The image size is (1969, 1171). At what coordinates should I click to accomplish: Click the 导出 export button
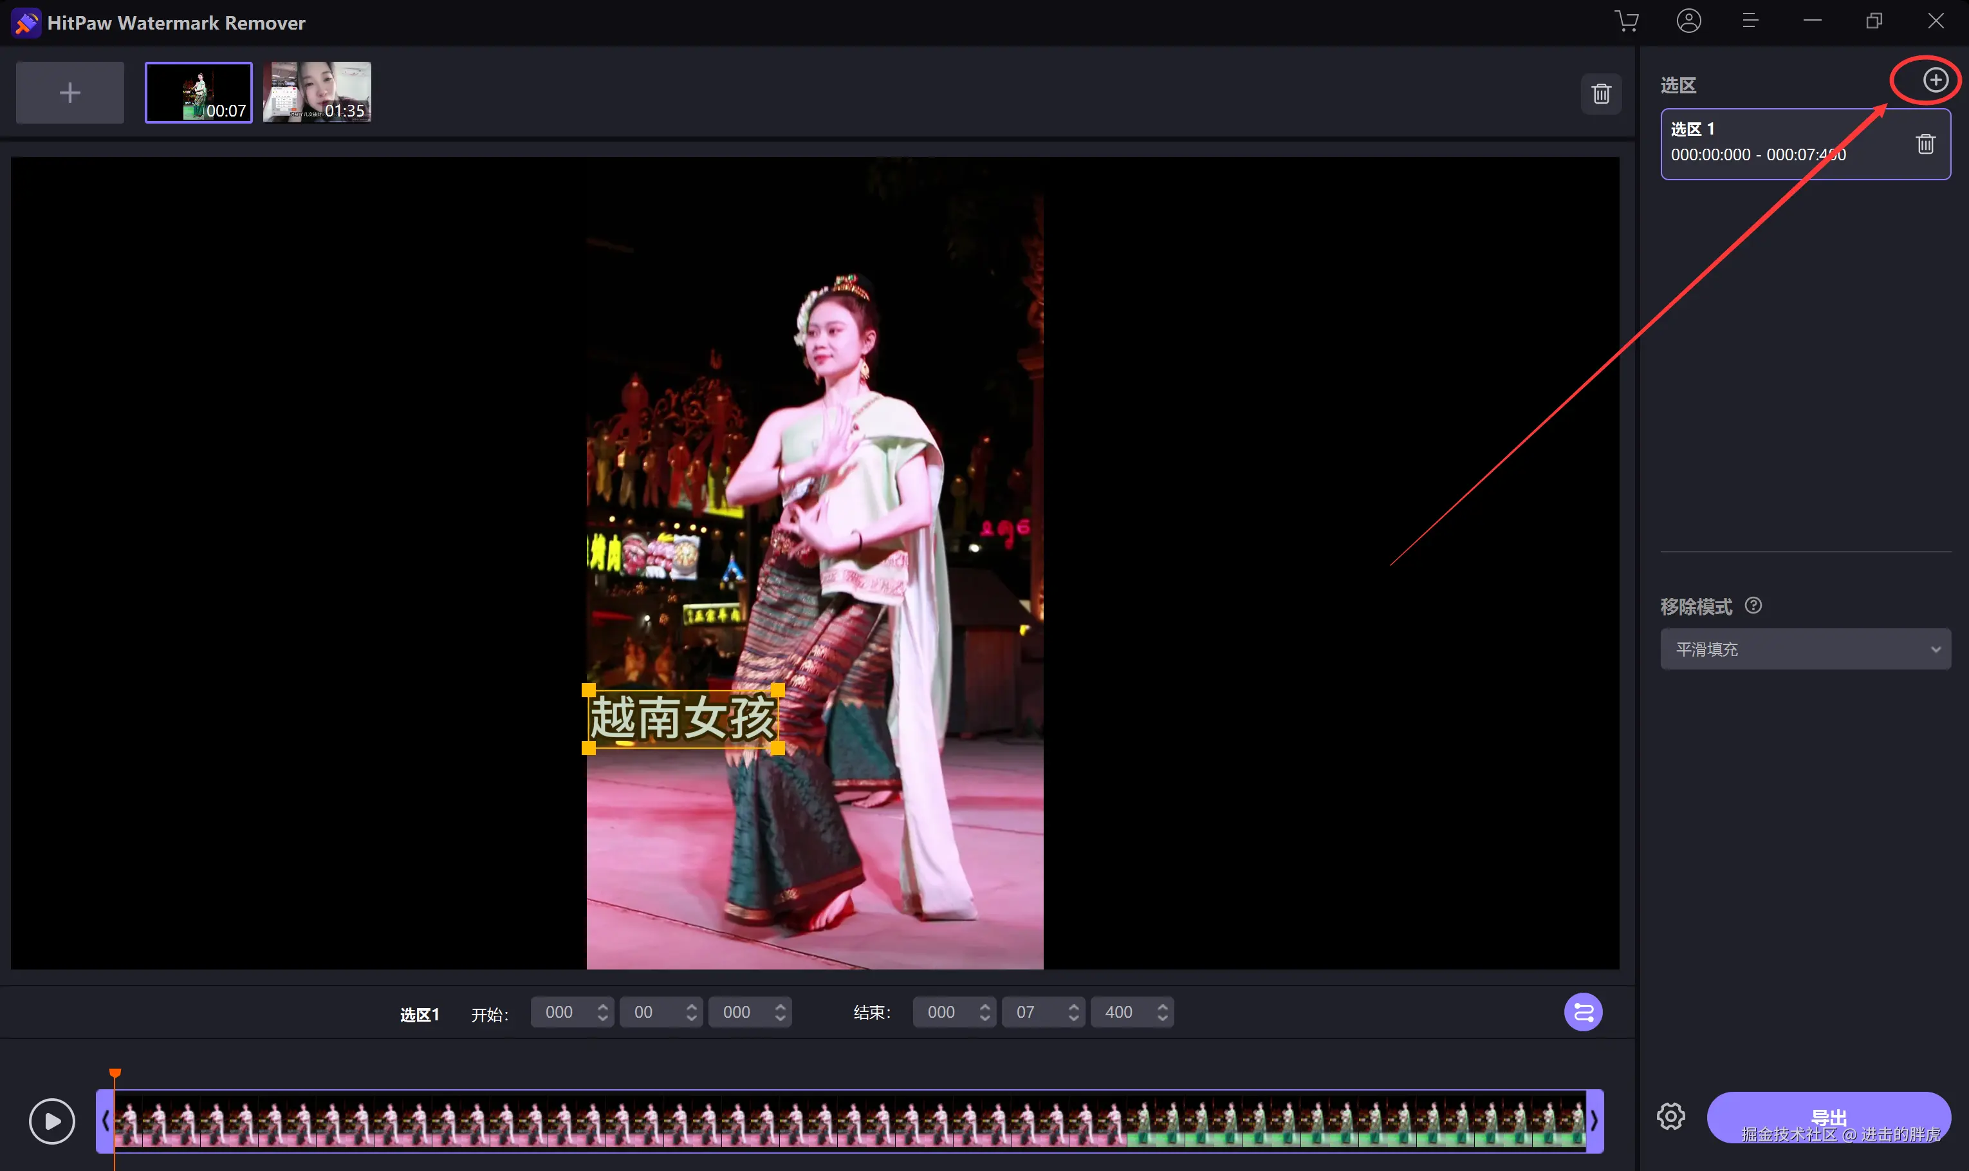point(1828,1116)
